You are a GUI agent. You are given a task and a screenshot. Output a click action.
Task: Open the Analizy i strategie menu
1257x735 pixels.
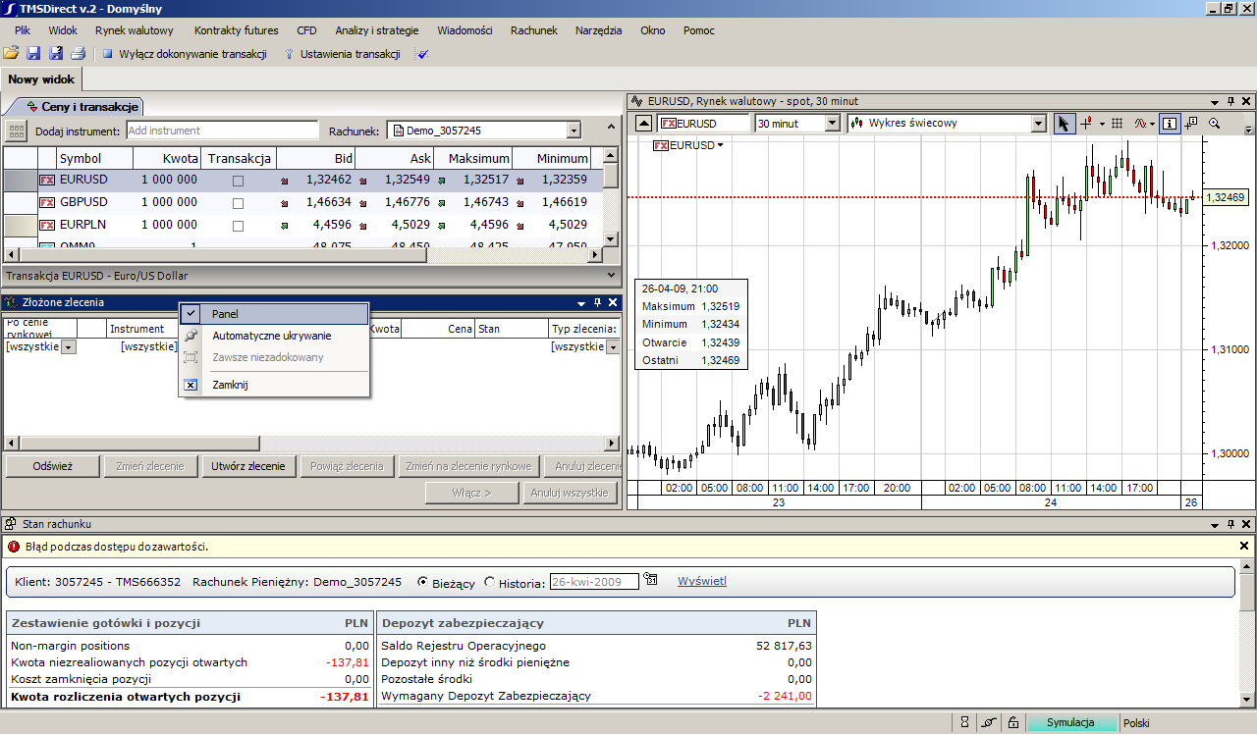click(376, 30)
